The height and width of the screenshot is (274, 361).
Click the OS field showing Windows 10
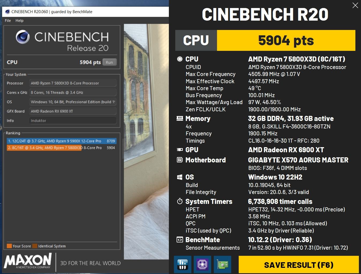pyautogui.click(x=73, y=102)
